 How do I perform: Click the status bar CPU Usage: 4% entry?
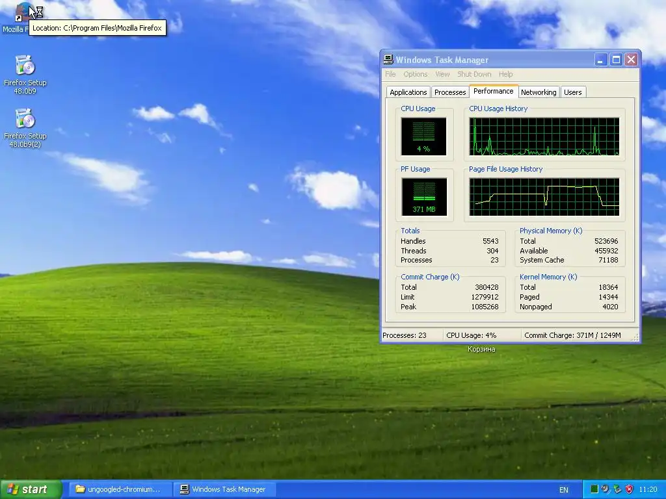pyautogui.click(x=471, y=335)
